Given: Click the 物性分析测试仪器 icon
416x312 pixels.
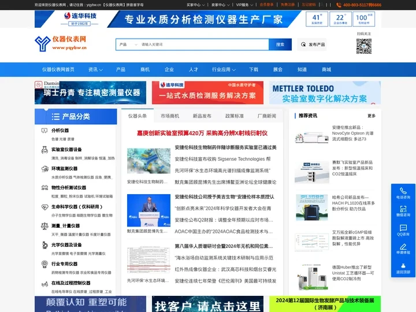Looking at the screenshot, I should click(44, 188).
